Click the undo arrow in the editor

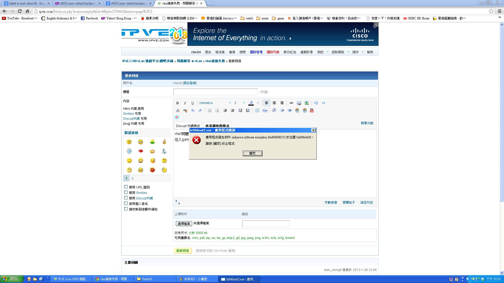click(x=193, y=110)
